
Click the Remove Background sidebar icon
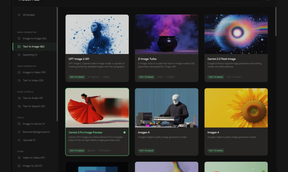(19, 132)
